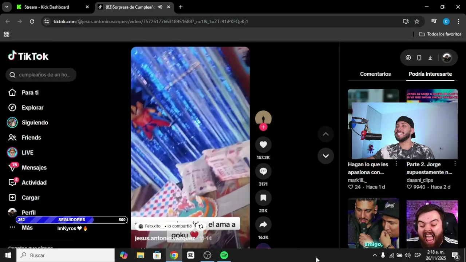Open the apps grid shortcut
466x262 pixels.
tap(7, 34)
